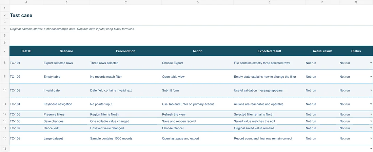Select cell 'Record count and final row remain correct'
The image size is (373, 152).
click(269, 138)
